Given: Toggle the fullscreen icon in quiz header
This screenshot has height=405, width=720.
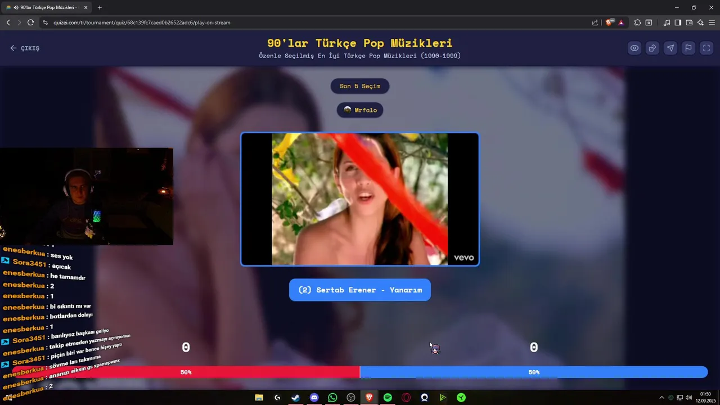Looking at the screenshot, I should click(x=706, y=48).
